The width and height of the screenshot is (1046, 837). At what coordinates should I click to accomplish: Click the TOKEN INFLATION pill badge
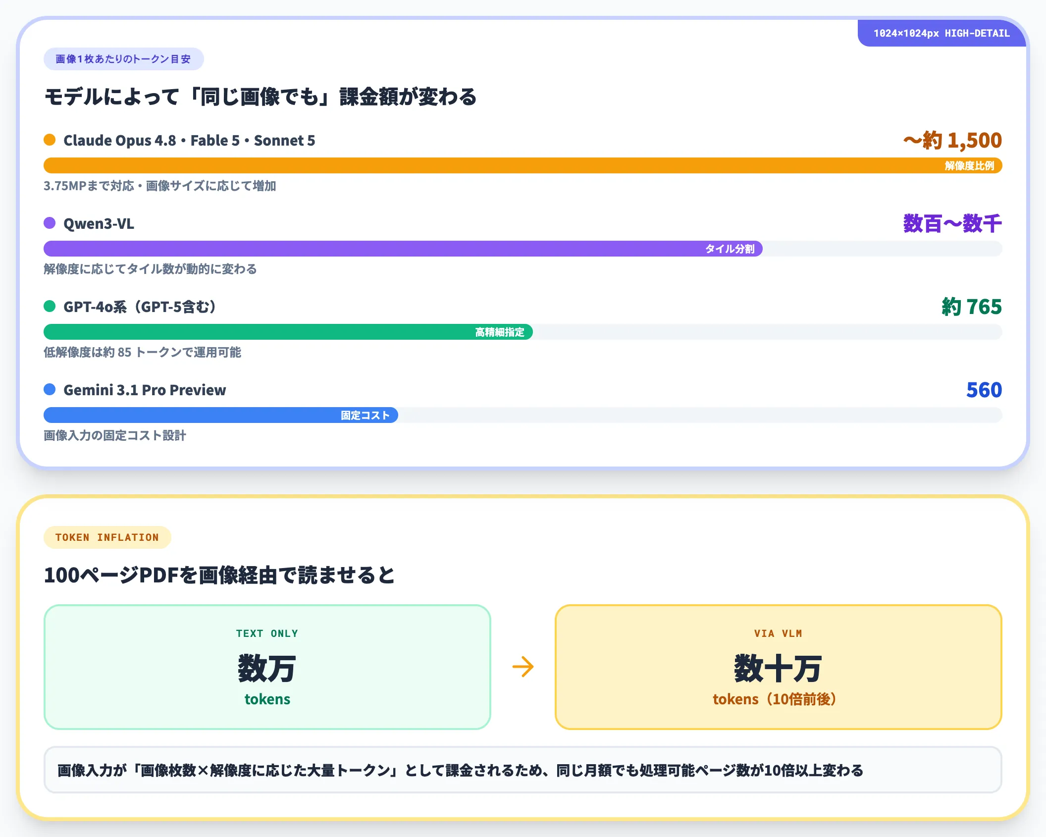coord(107,537)
